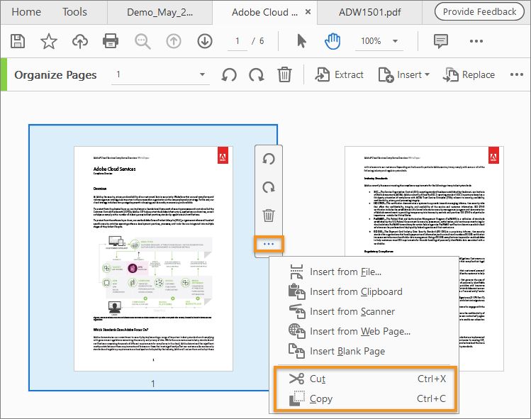Rotate page 1 counterclockwise from thumbnail panel
This screenshot has height=419, width=531.
click(269, 160)
